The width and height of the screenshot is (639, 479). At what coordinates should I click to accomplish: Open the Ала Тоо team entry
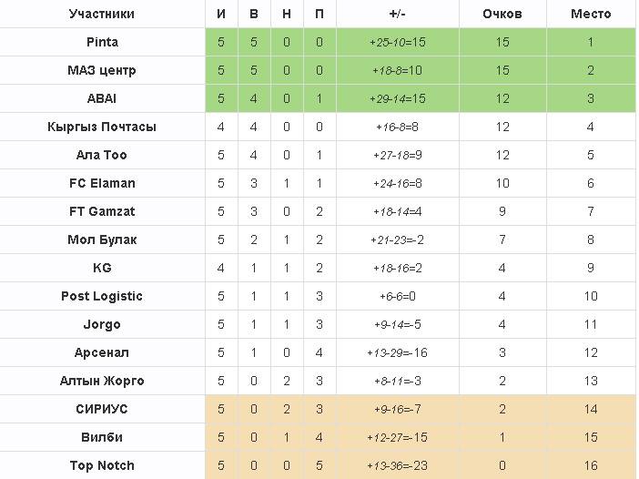click(102, 155)
